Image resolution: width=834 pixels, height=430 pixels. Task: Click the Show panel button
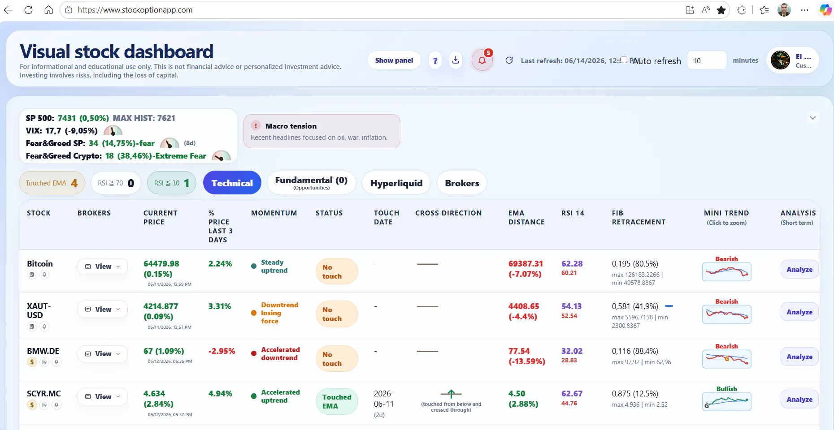tap(394, 60)
